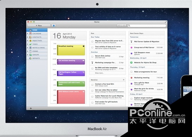This screenshot has height=137, width=192.
Task: Click project icon beside Marketing campaign for
Action: coord(92,63)
